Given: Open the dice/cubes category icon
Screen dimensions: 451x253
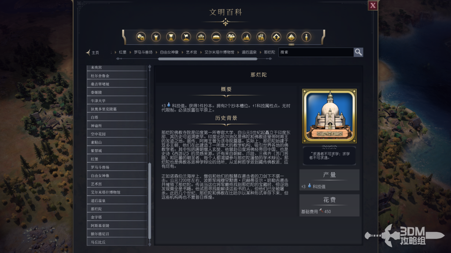Looking at the screenshot, I should (x=141, y=37).
